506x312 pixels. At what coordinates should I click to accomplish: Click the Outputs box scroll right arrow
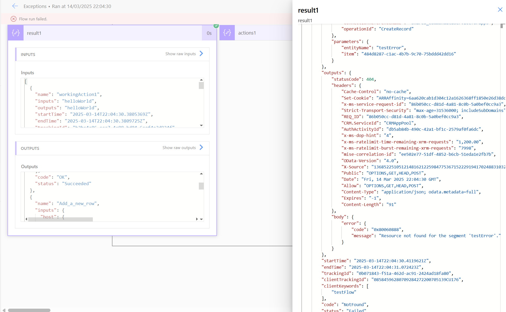coord(197,219)
